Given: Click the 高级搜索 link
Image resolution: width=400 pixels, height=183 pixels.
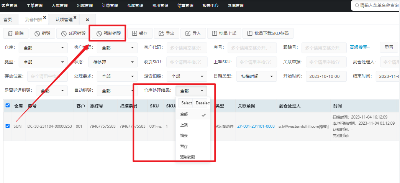Looking at the screenshot, I should 360,47.
